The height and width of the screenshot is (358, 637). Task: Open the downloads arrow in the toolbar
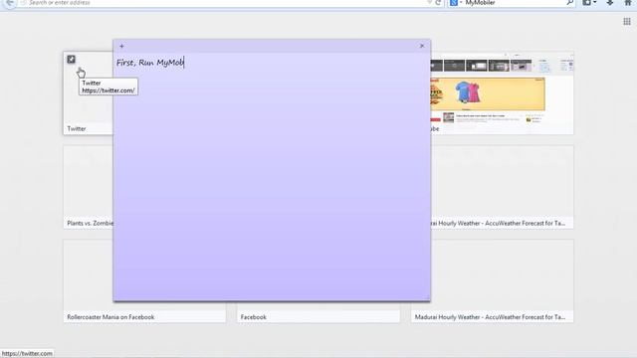(x=610, y=3)
